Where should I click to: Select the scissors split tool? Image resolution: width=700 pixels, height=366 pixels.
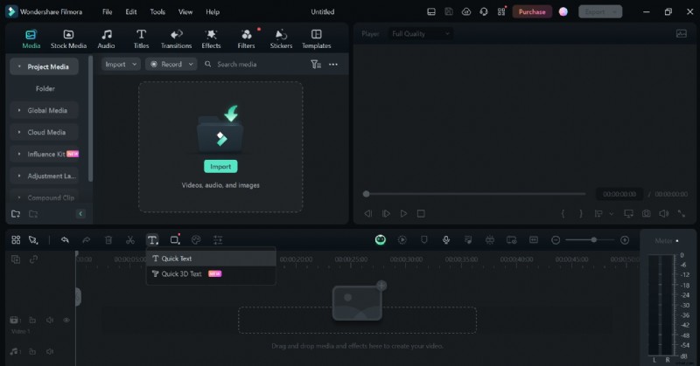[x=130, y=240]
